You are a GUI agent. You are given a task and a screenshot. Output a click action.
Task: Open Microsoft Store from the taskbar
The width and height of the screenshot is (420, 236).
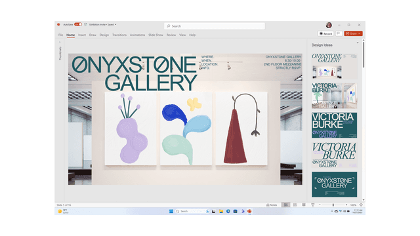point(235,211)
